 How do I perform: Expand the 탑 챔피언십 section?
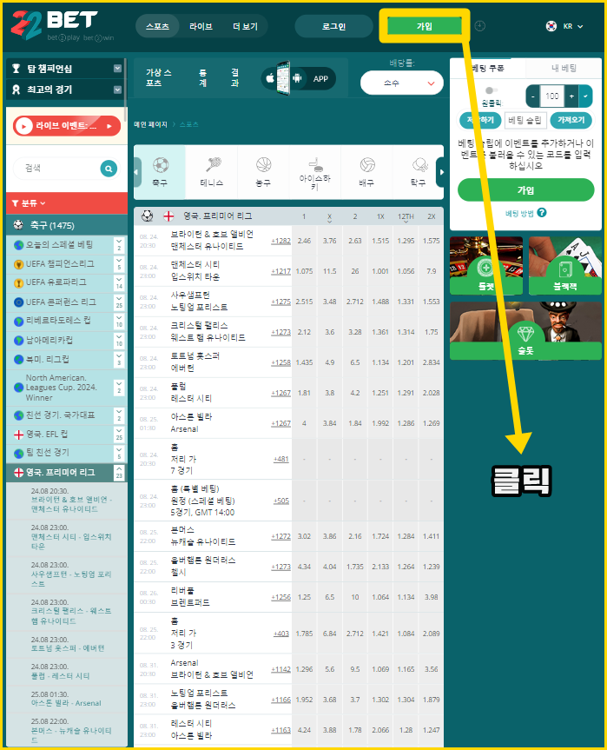[117, 69]
